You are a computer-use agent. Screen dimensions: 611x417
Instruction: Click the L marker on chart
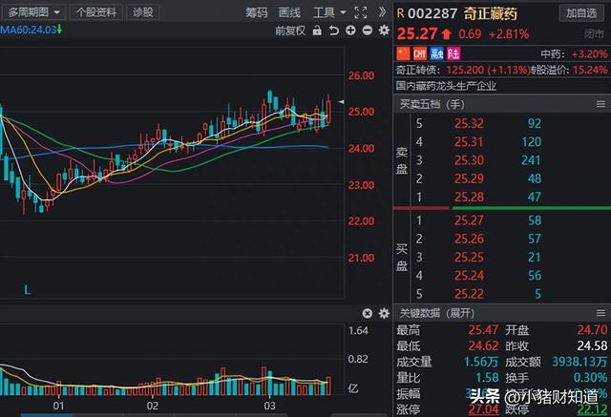[x=27, y=290]
